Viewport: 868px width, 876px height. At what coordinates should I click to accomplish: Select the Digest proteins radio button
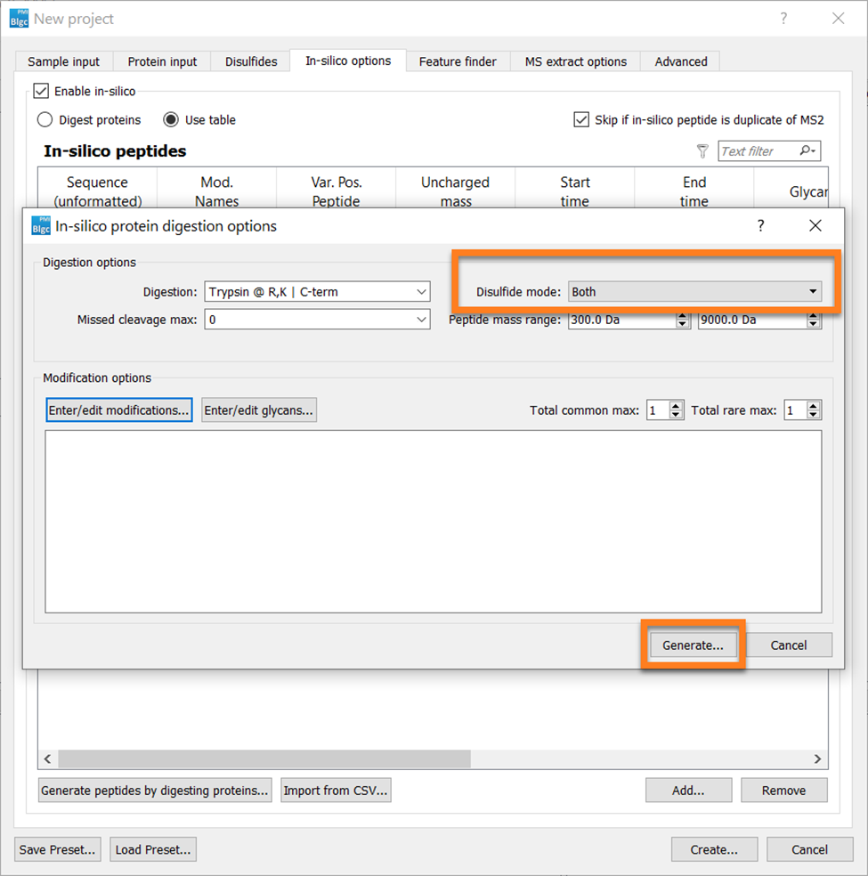(x=45, y=119)
